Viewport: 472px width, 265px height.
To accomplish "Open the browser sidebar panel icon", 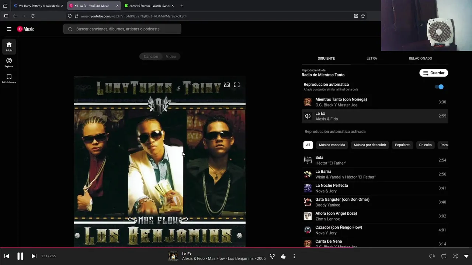I will coord(6,16).
